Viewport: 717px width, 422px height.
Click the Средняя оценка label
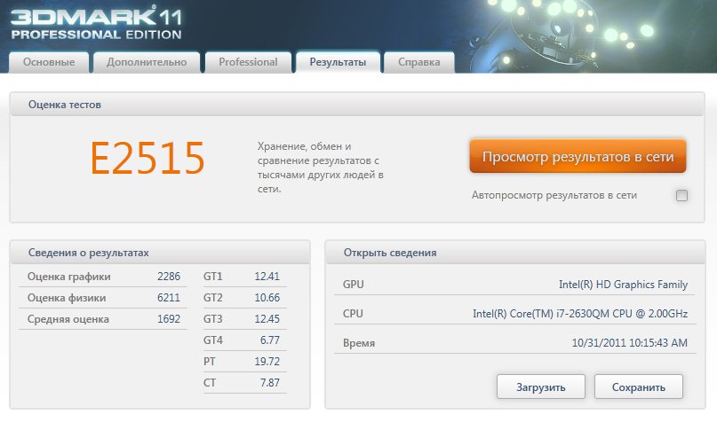point(68,319)
